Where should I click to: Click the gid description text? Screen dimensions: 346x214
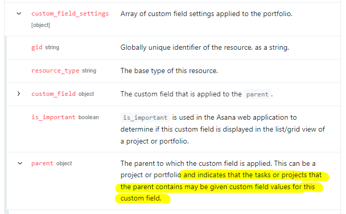click(205, 48)
